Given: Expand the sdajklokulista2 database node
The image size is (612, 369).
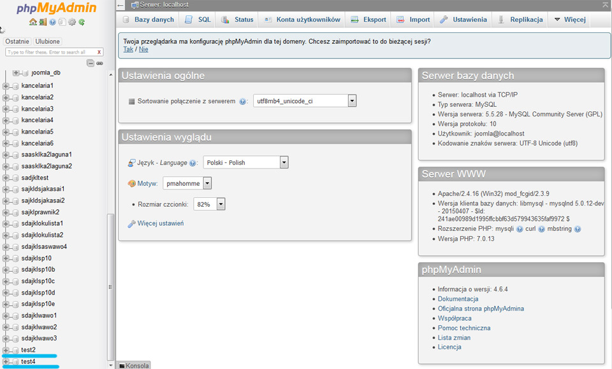Looking at the screenshot, I should (x=6, y=235).
